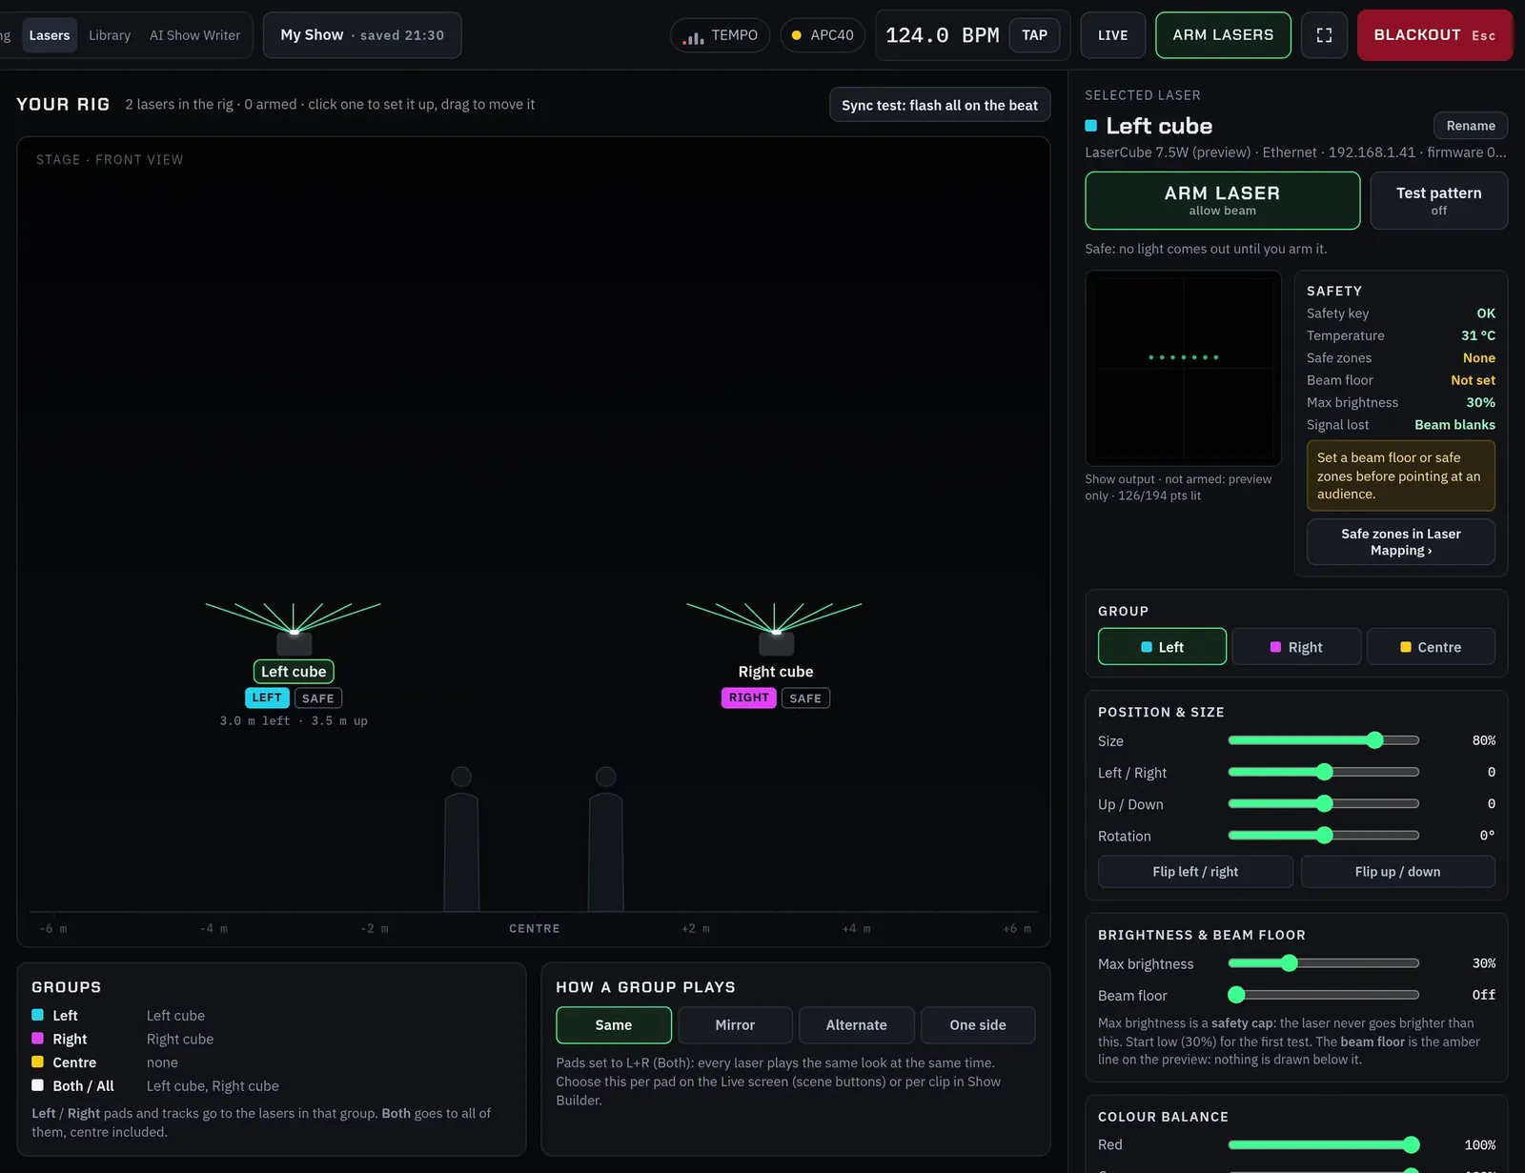Toggle ARM LASERS in the top bar
The image size is (1525, 1173).
[1223, 35]
